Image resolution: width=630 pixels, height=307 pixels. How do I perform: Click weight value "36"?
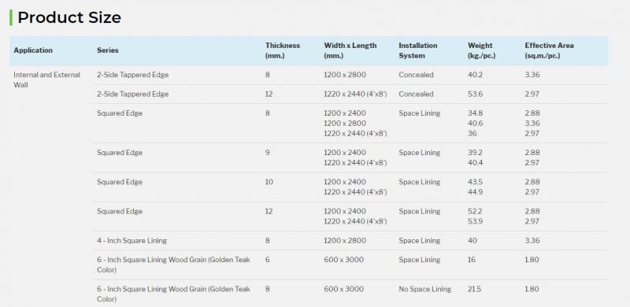(472, 133)
